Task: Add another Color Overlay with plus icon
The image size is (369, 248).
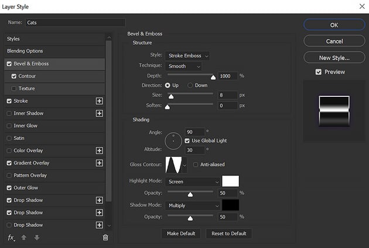Action: point(99,151)
